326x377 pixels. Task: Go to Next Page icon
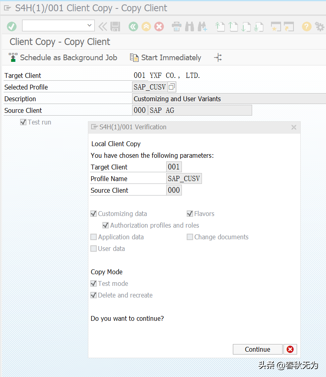pyautogui.click(x=246, y=26)
